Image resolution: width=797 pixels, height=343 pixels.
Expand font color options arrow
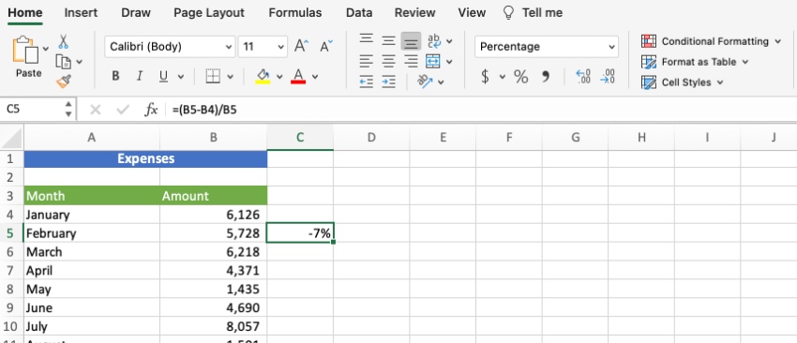coord(315,77)
